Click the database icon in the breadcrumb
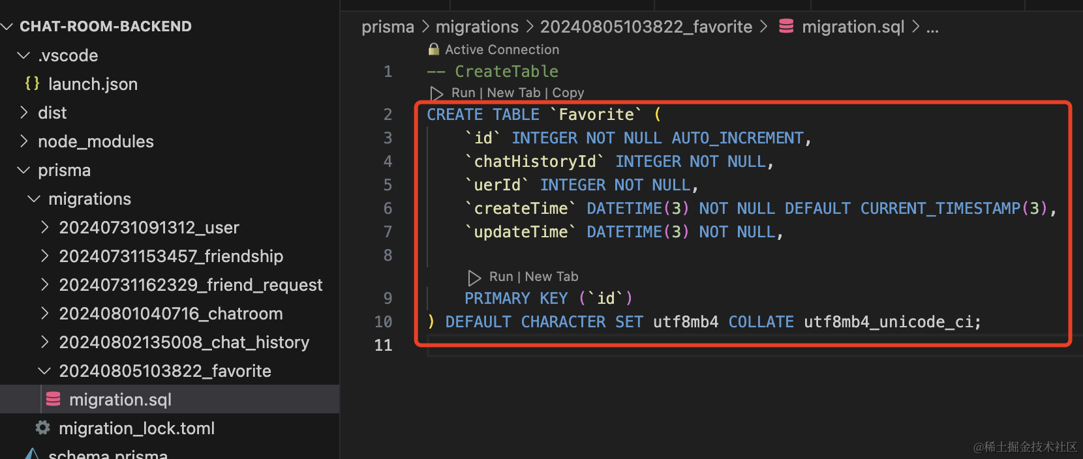 786,27
